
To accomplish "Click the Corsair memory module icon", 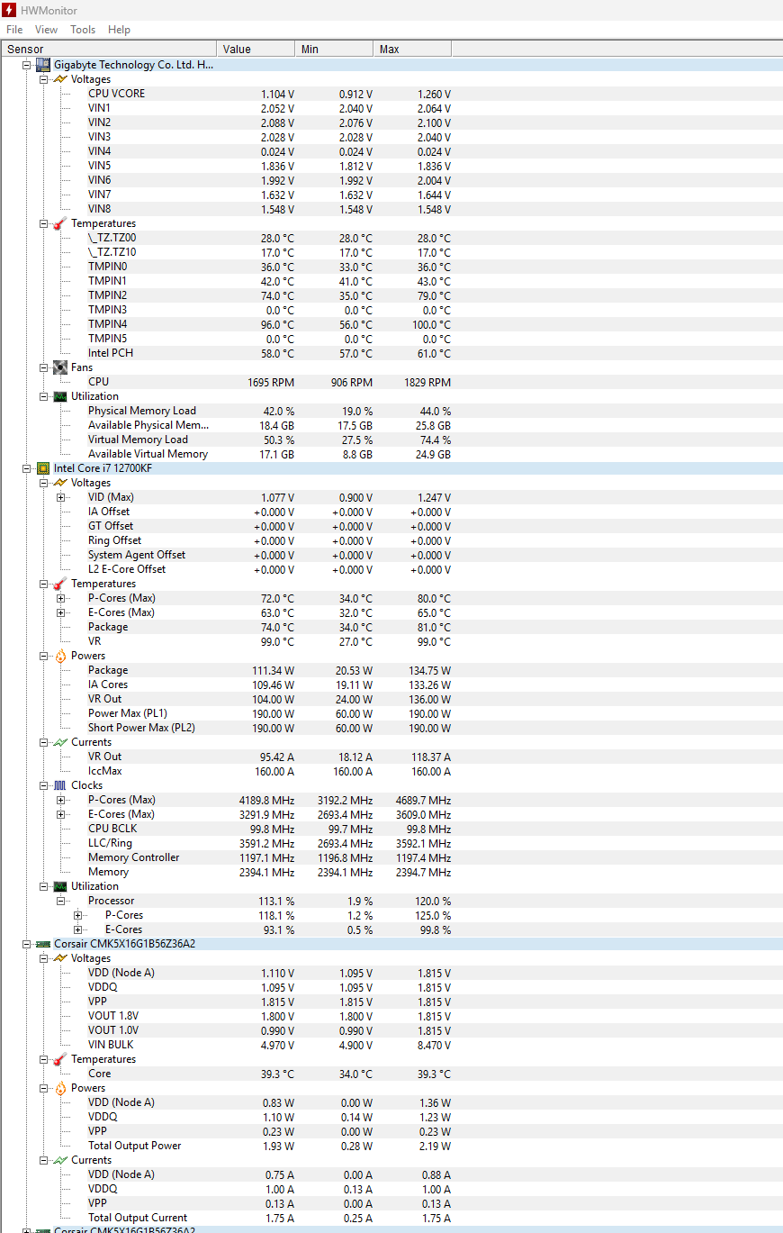I will pyautogui.click(x=42, y=944).
